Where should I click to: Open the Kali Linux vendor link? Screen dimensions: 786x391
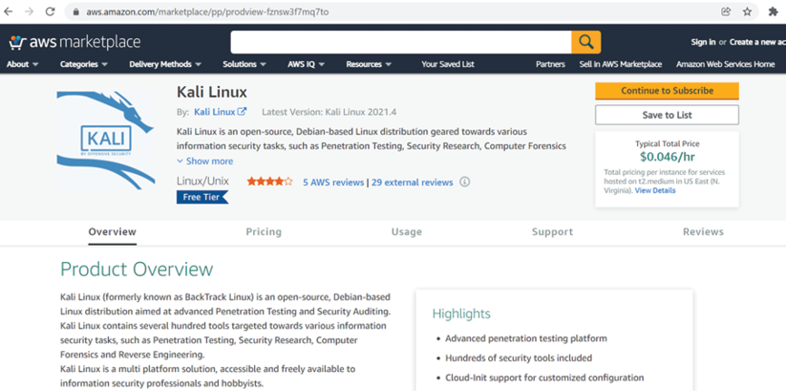[215, 112]
